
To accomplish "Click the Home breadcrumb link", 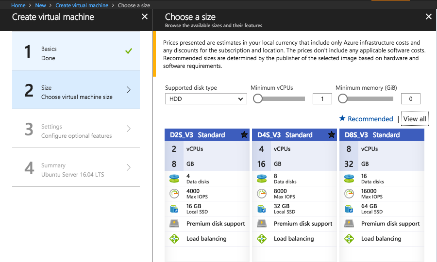I will (x=18, y=5).
